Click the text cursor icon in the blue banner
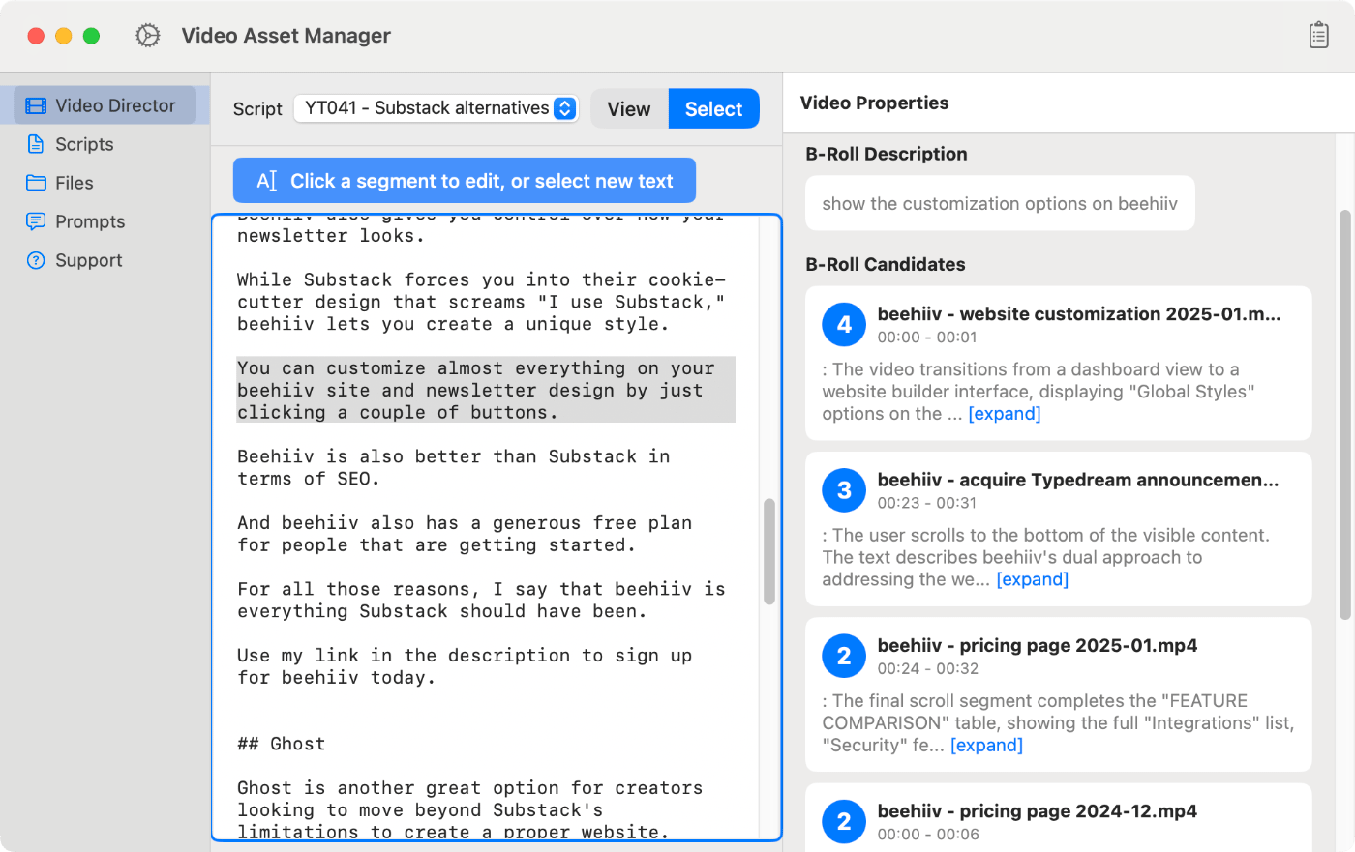The width and height of the screenshot is (1355, 852). (267, 181)
